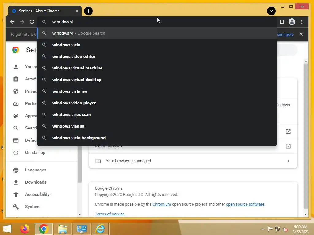Viewport: 314px width, 235px height.
Task: Choose the 'windows virus scan' suggestion
Action: tap(157, 114)
